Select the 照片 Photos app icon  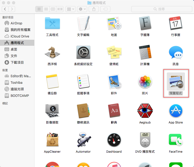click(x=145, y=81)
